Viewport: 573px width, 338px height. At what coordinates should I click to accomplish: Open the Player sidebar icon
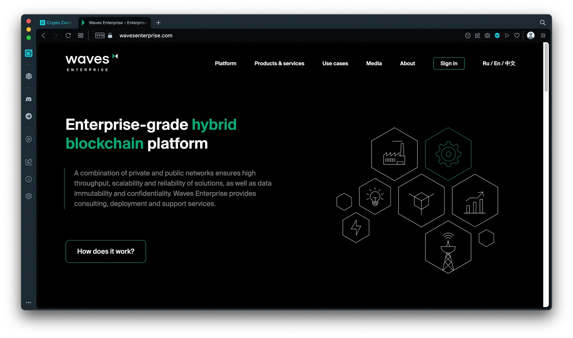coord(29,139)
